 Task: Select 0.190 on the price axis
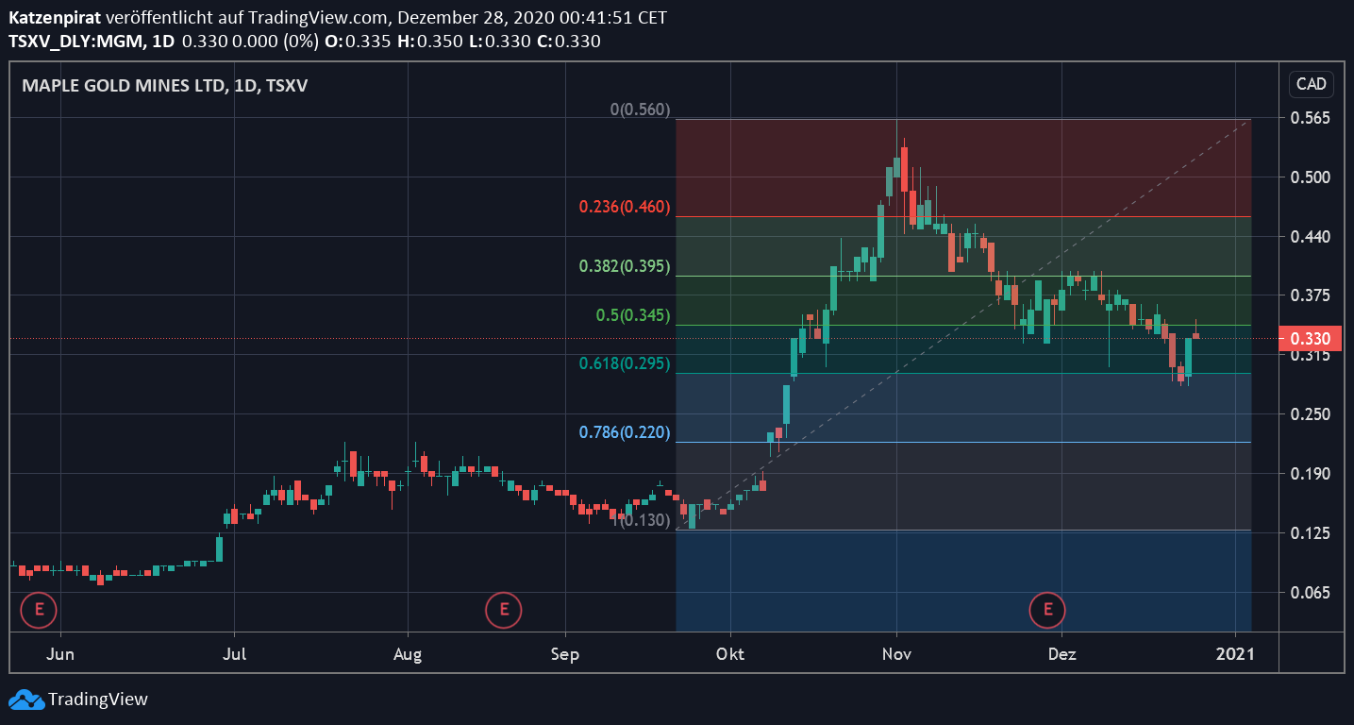[1310, 474]
